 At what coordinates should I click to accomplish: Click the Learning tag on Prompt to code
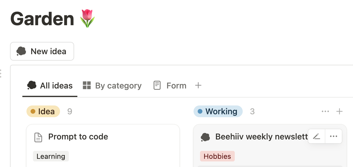51,156
